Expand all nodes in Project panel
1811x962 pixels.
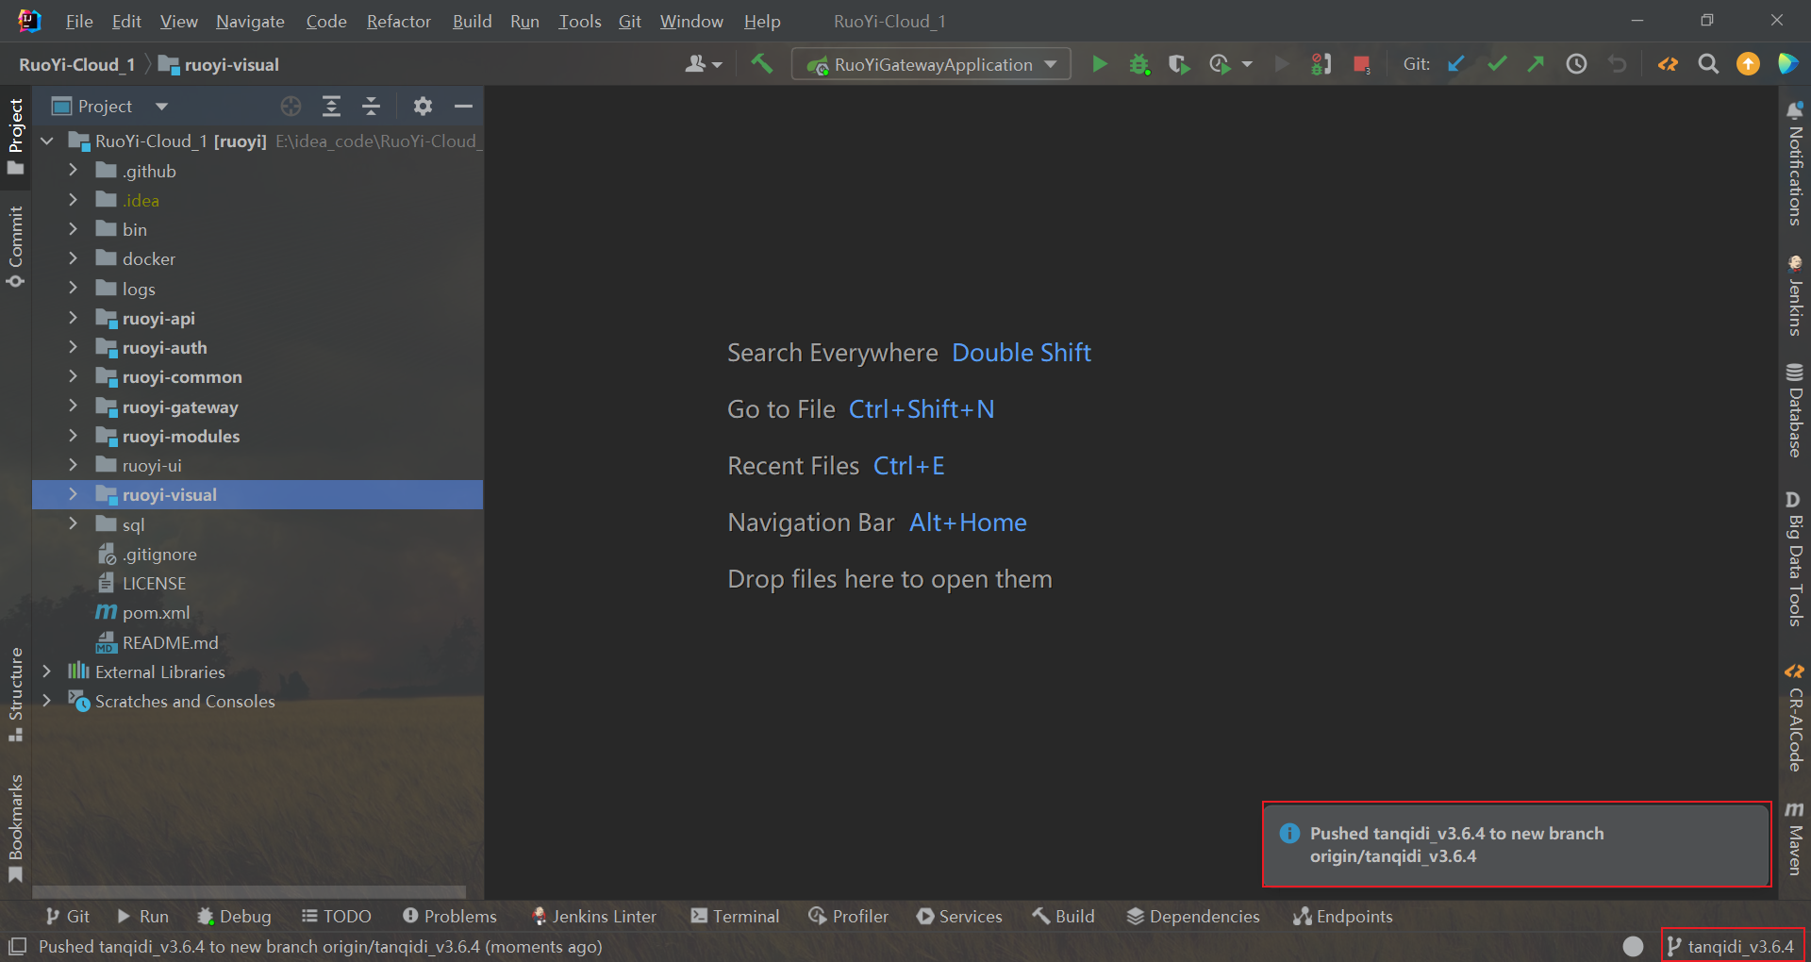[x=331, y=107]
